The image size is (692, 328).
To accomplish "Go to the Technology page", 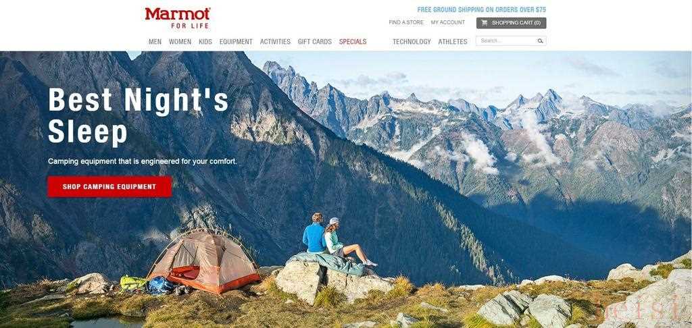I will click(412, 41).
